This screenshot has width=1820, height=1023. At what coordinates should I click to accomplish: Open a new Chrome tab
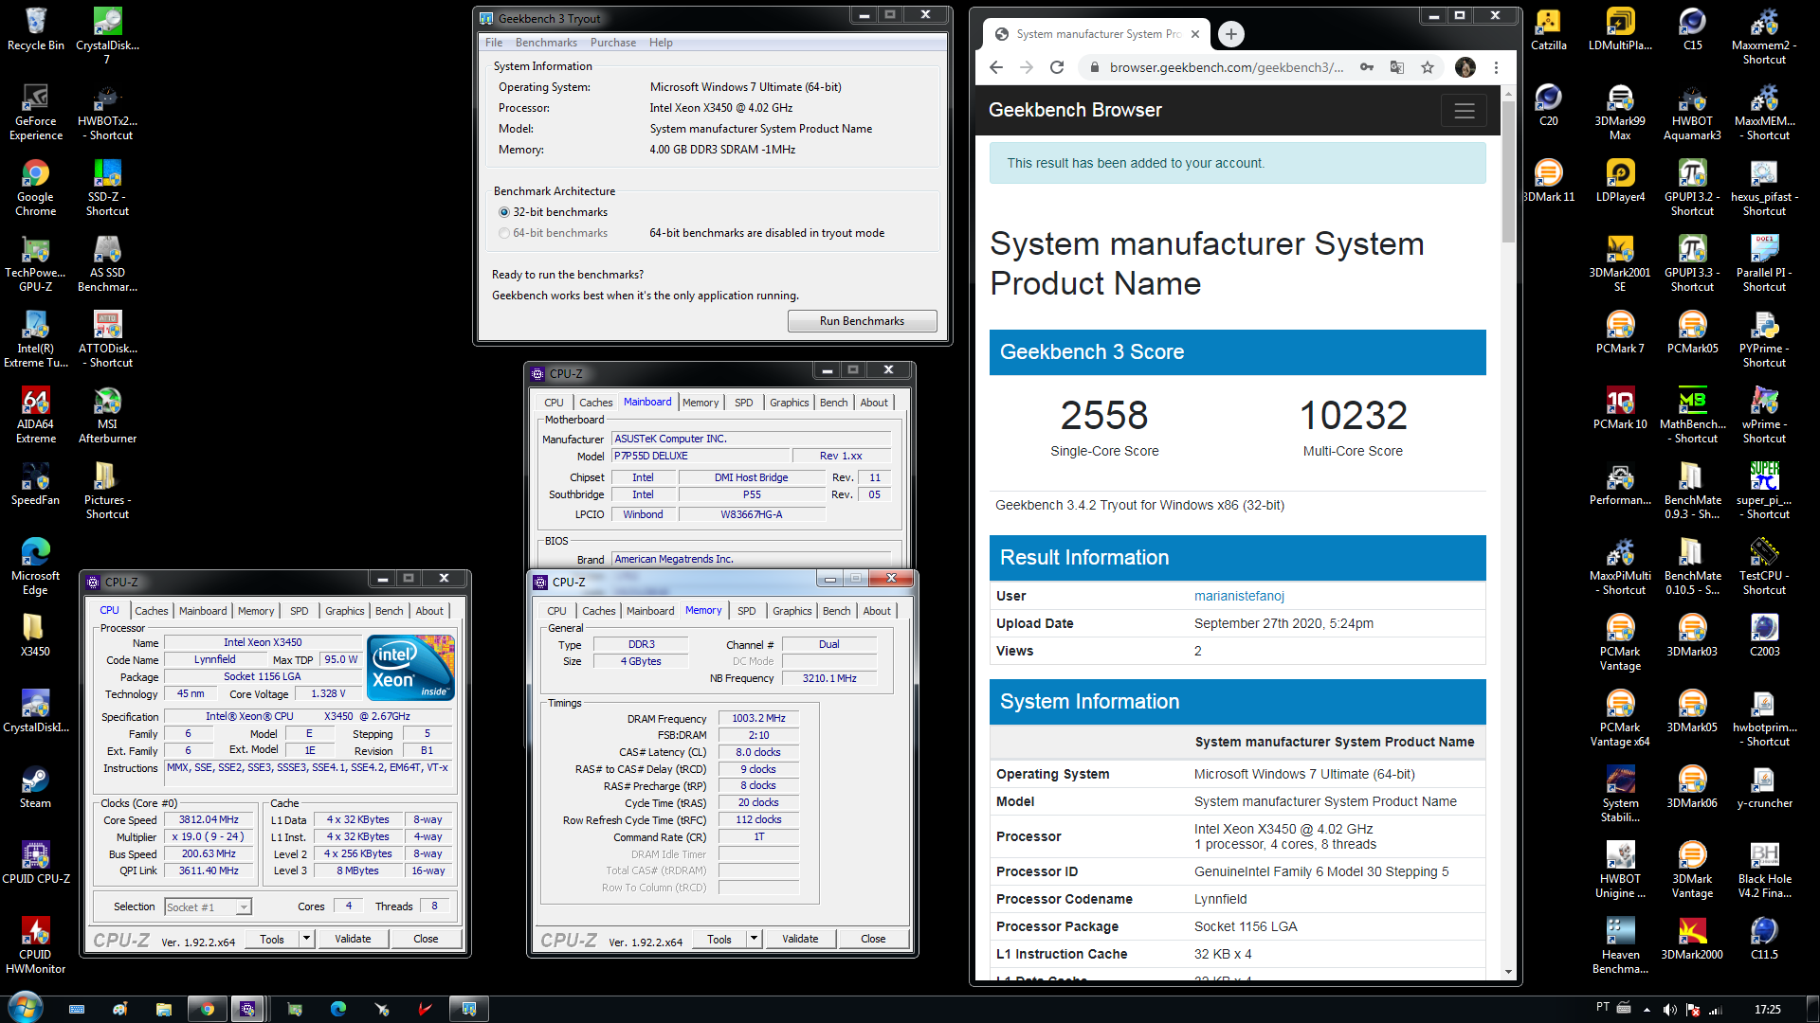coord(1230,34)
